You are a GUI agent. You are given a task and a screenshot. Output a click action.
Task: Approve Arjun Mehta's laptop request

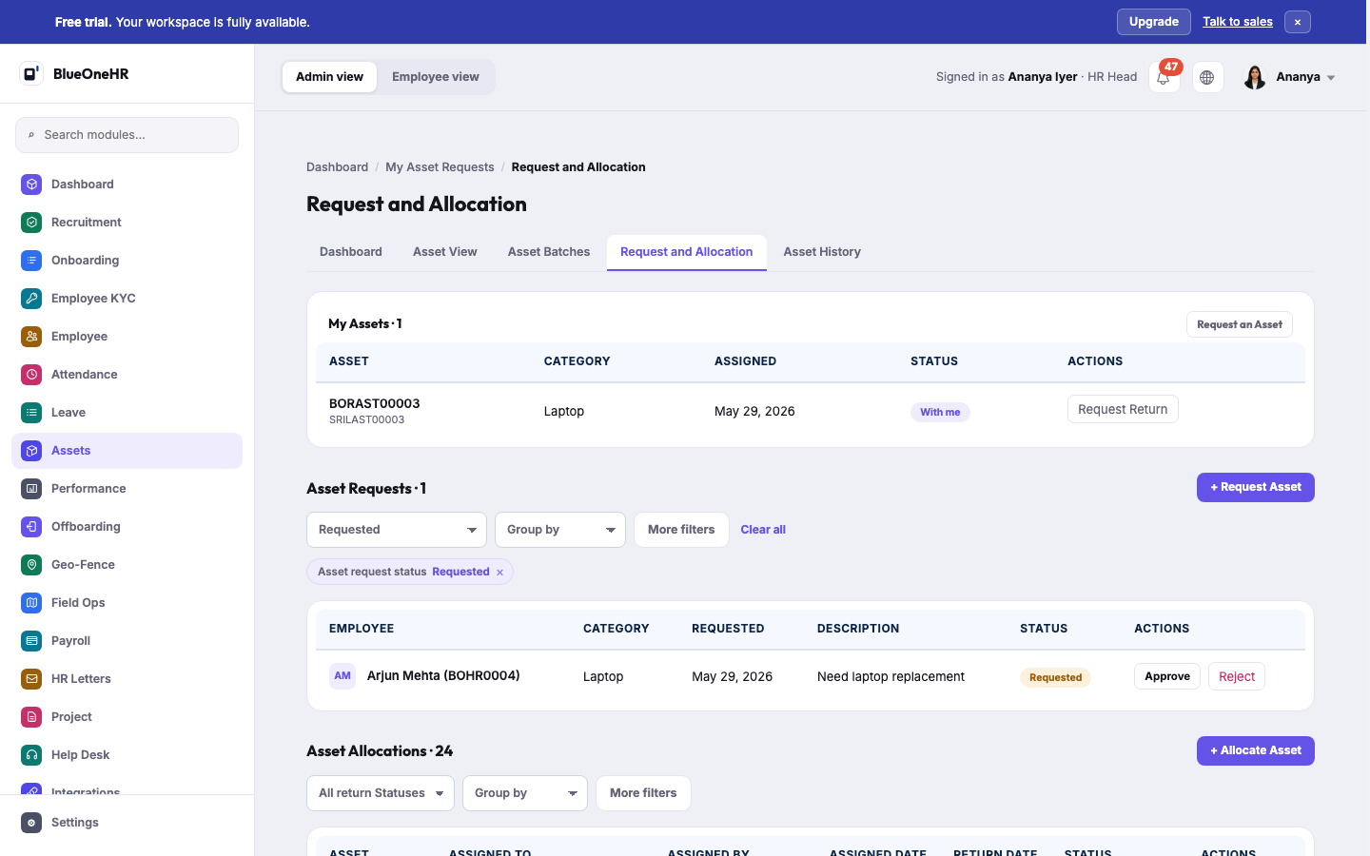coord(1167,676)
